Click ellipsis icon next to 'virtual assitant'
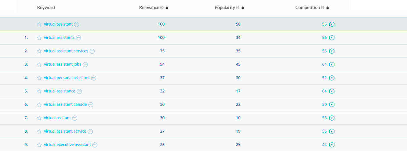Screen dimensions: 407x156 [75, 118]
